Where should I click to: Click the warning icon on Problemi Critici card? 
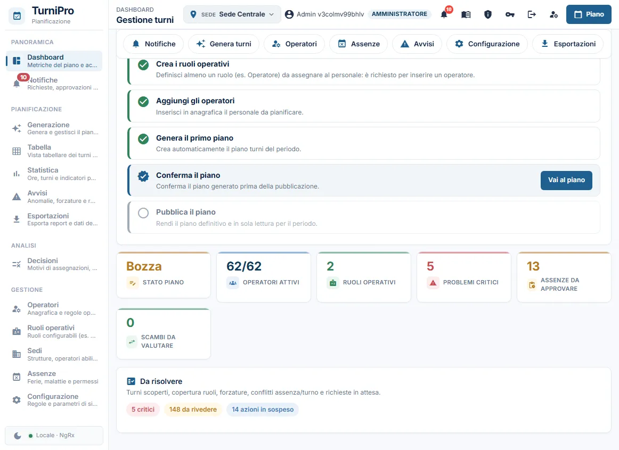pyautogui.click(x=433, y=283)
